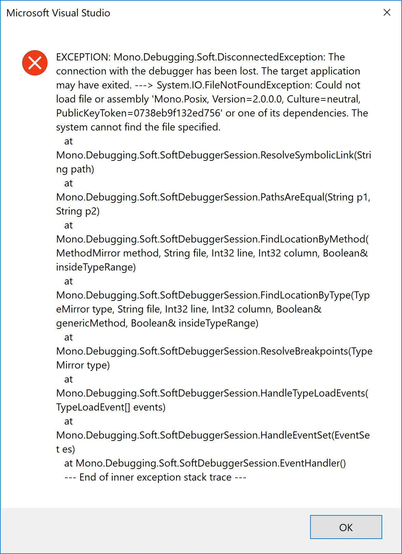The height and width of the screenshot is (554, 402).
Task: Click the PublicKeyToken=0738eb9f132ed756 text
Action: (x=139, y=113)
